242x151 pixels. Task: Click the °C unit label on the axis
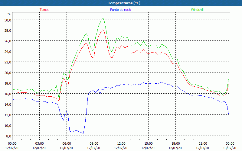click(9, 14)
